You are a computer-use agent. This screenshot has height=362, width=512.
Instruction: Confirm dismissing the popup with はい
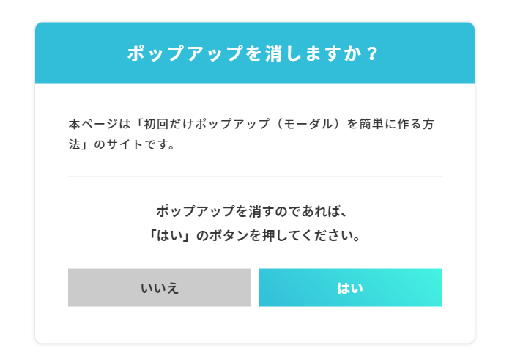click(350, 288)
